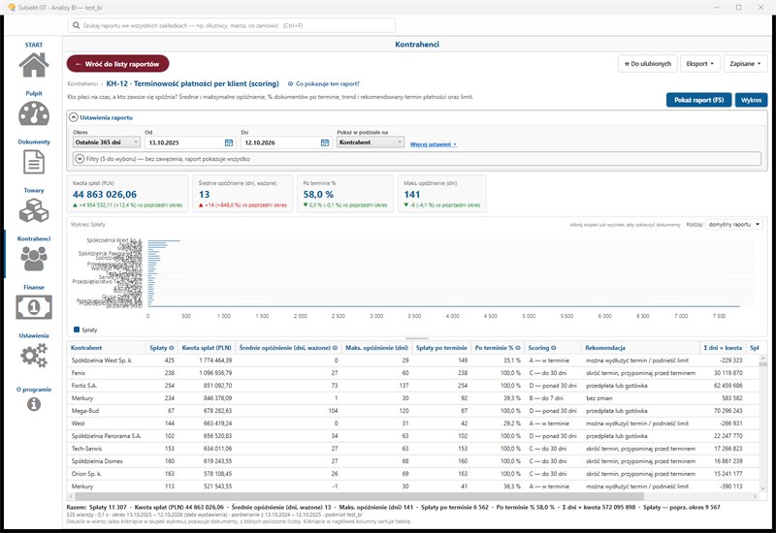Viewport: 776px width, 533px height.
Task: Sort by Spłaty po terminie column header
Action: click(x=441, y=348)
